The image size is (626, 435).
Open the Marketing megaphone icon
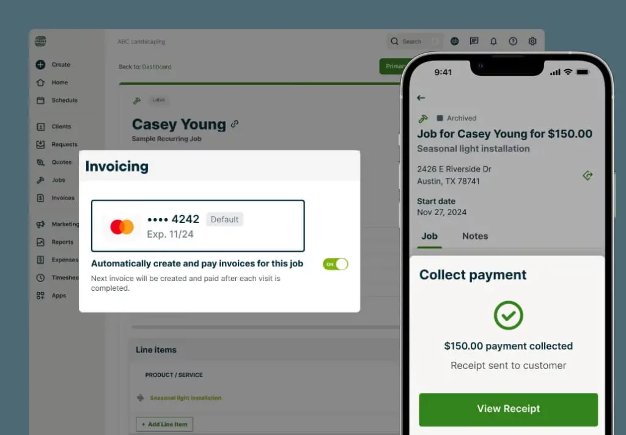[40, 224]
